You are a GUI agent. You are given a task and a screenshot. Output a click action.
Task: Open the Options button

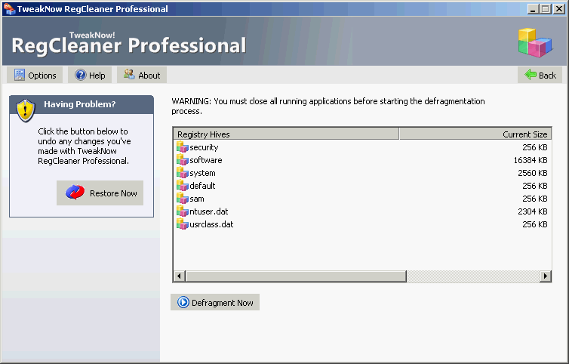point(35,76)
